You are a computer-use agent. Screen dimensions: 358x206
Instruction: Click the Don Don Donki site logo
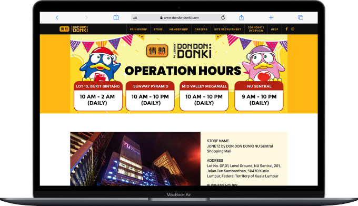pyautogui.click(x=74, y=29)
